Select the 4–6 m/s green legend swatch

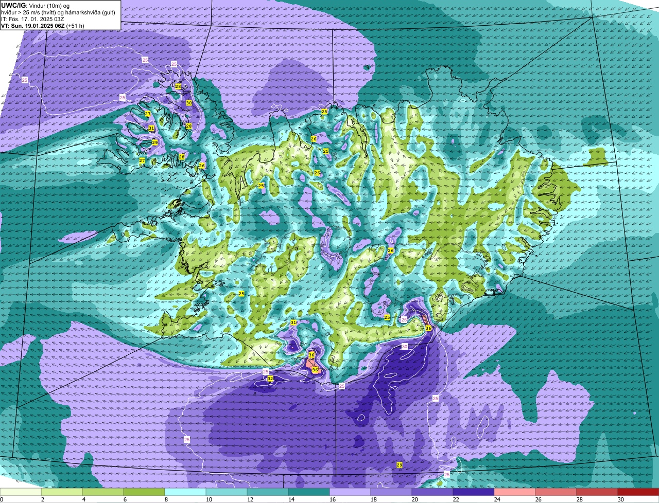click(x=103, y=492)
